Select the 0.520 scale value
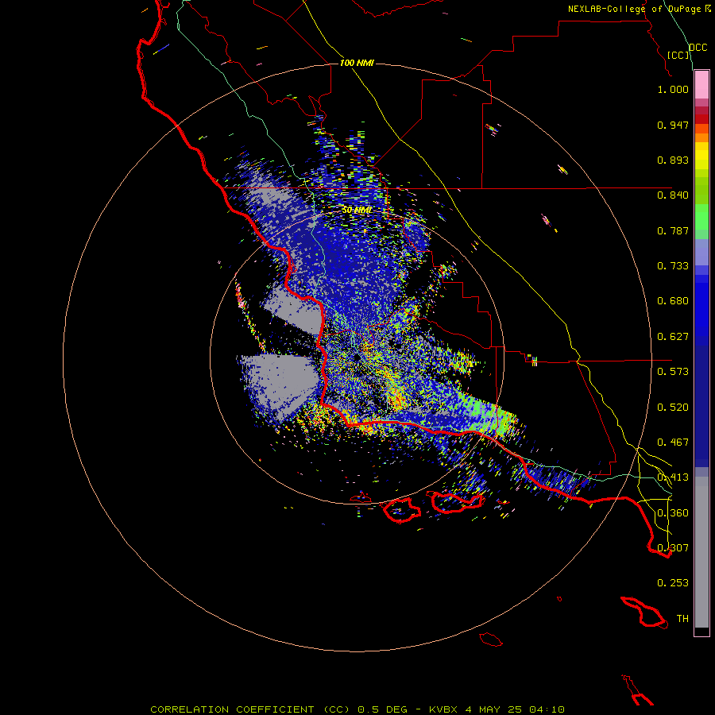Screen dimensions: 715x715 coord(673,408)
